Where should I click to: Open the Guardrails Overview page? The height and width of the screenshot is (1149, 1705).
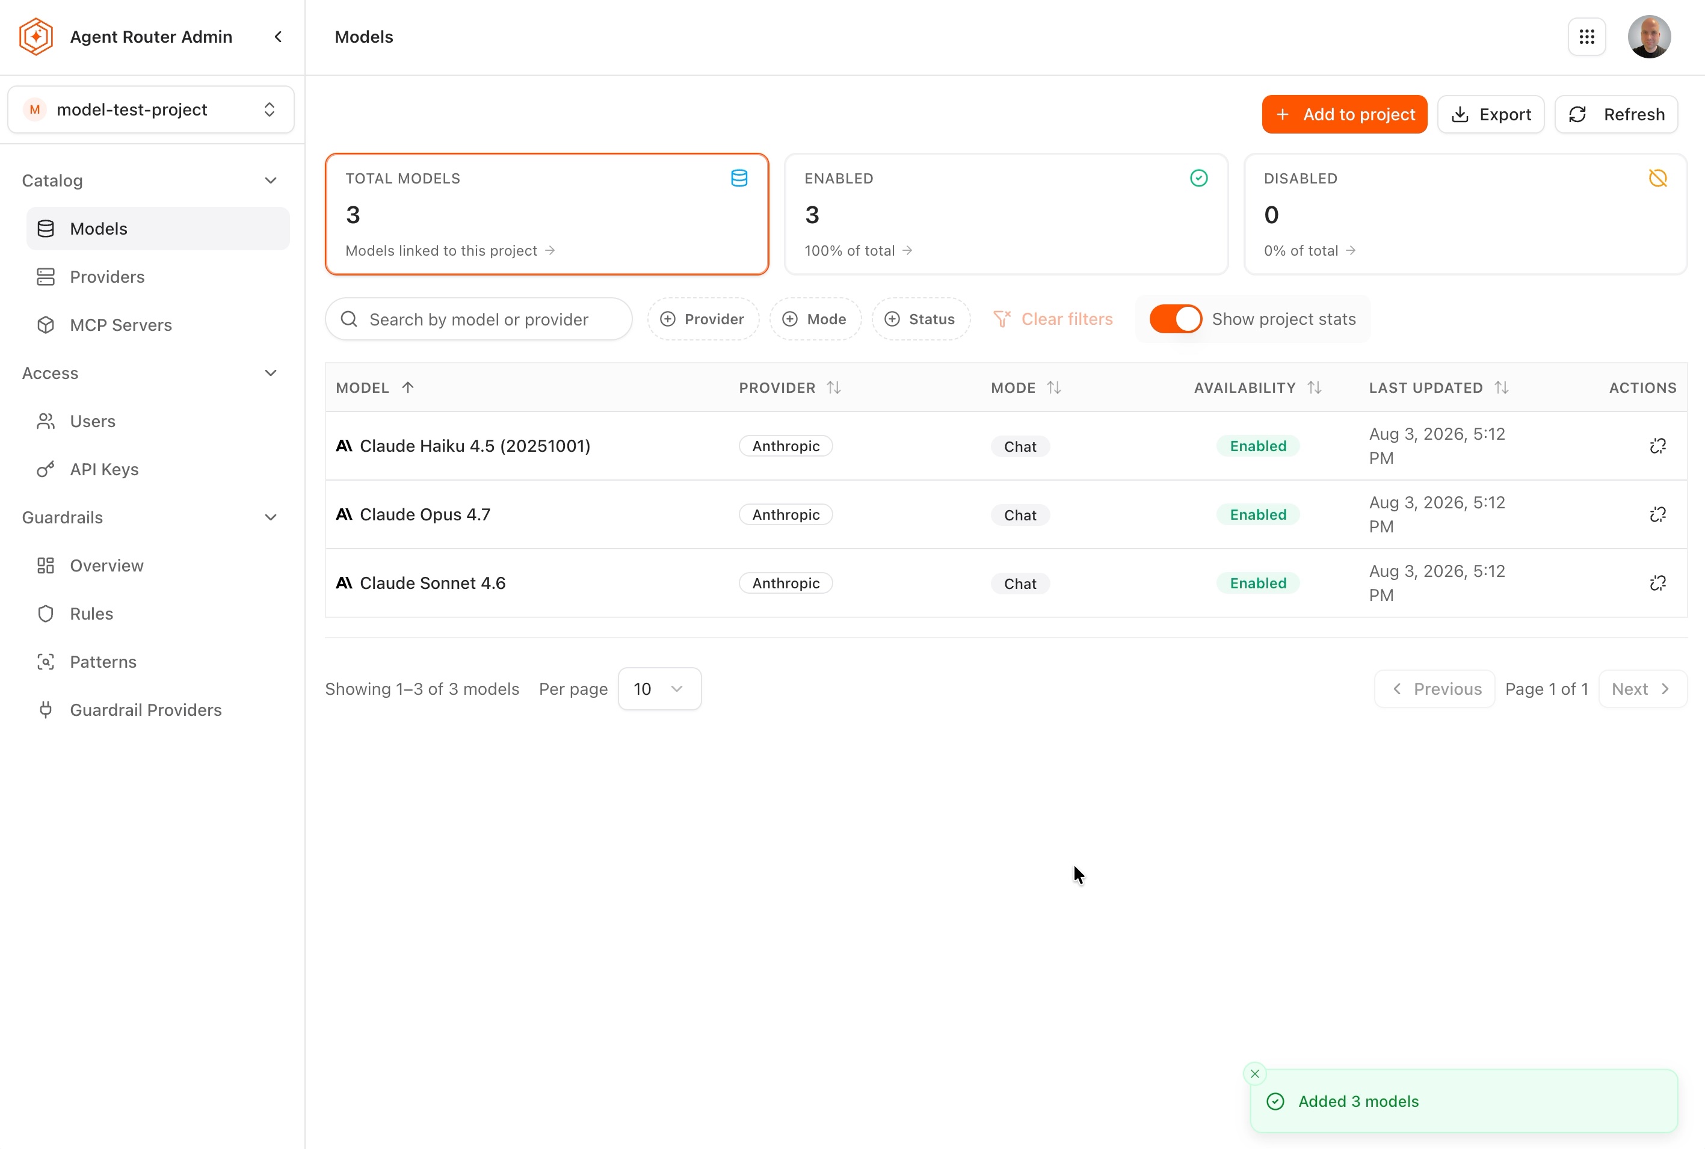tap(158, 565)
